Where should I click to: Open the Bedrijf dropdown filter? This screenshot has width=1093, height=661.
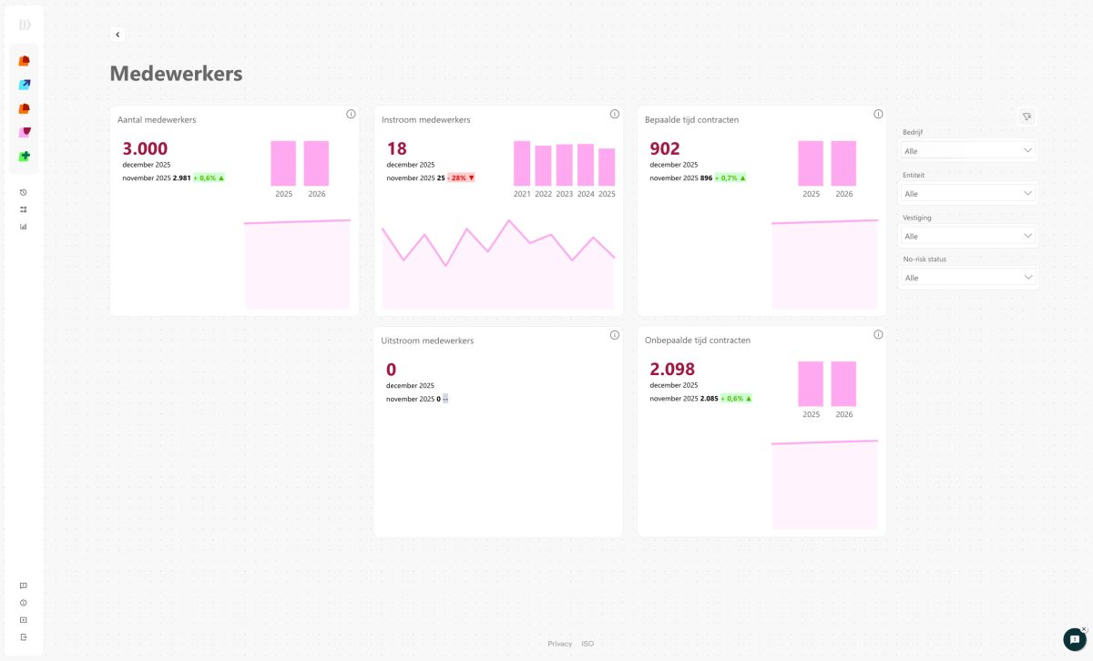pos(967,150)
